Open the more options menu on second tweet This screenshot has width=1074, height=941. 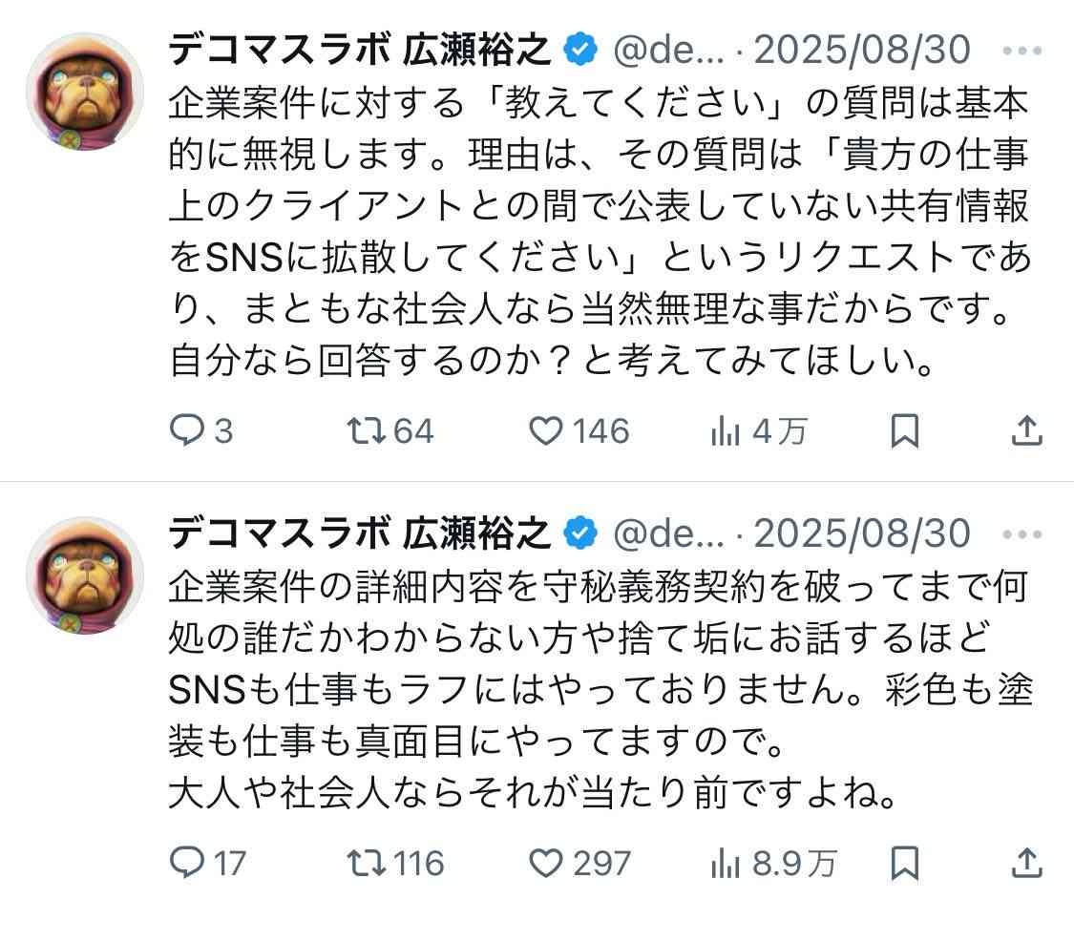1024,533
